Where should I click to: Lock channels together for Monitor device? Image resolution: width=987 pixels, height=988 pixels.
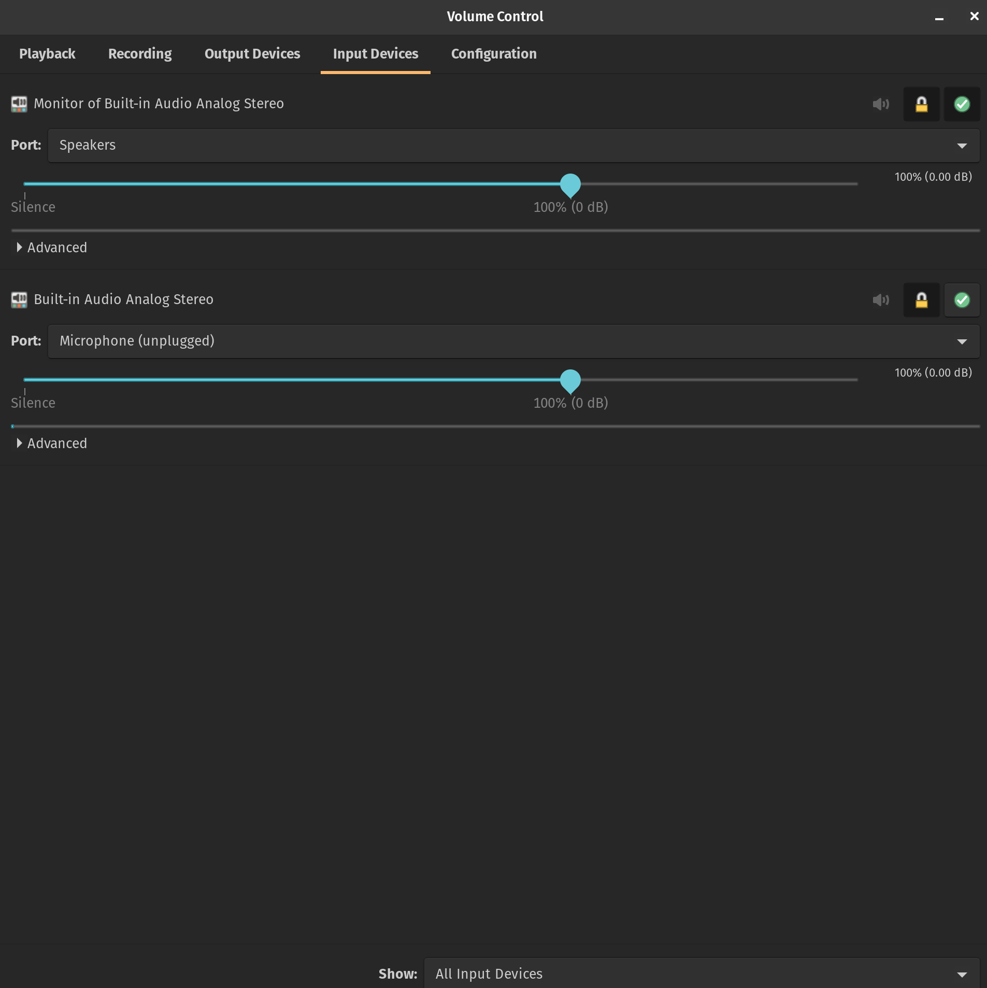[922, 104]
